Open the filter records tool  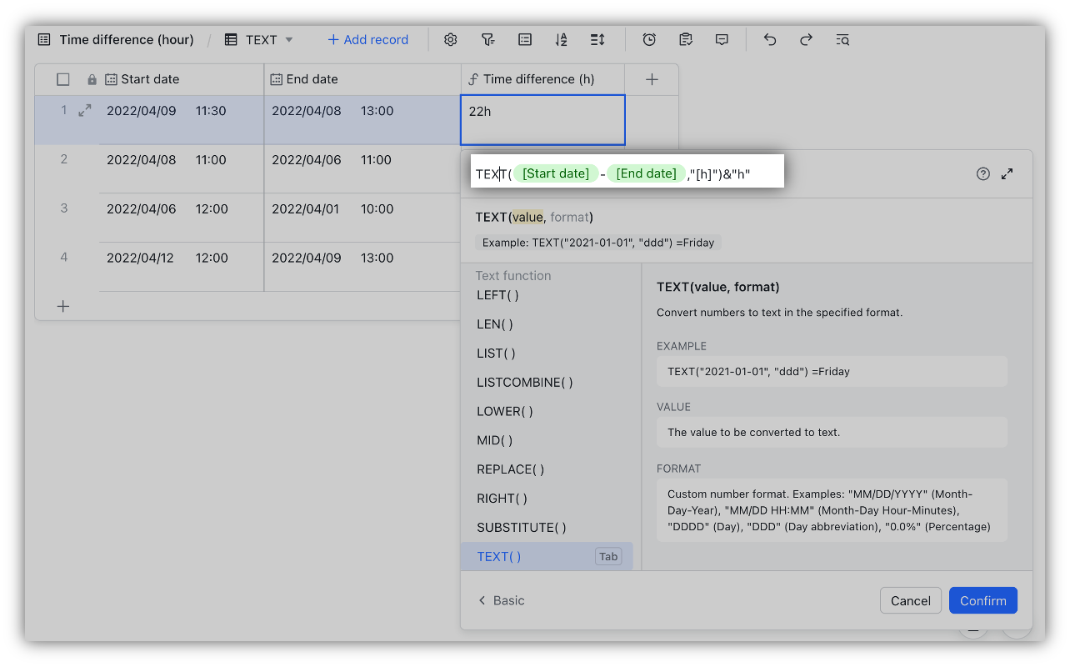488,40
